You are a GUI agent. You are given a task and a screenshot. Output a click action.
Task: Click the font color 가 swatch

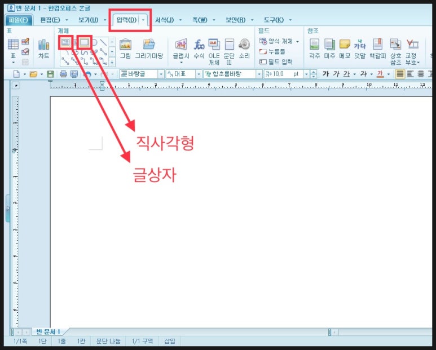coord(380,74)
